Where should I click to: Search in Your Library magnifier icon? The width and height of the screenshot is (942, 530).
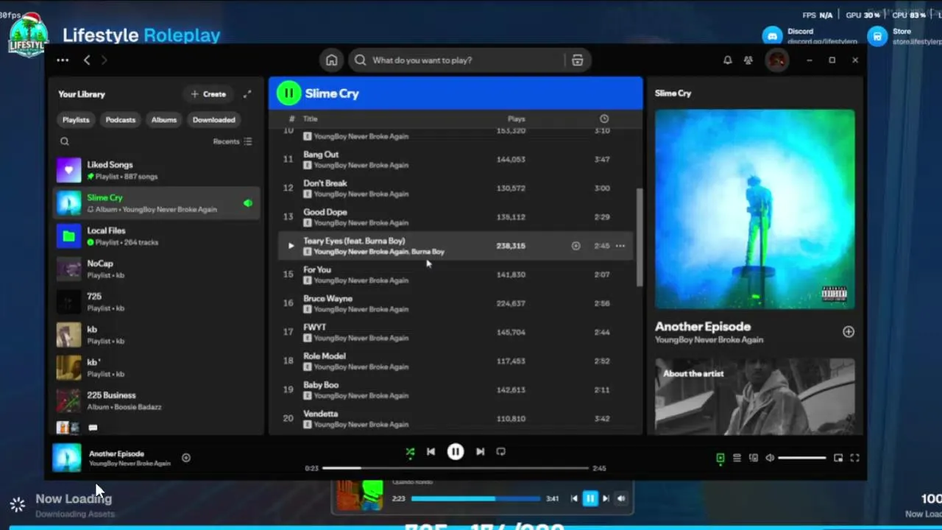point(65,141)
